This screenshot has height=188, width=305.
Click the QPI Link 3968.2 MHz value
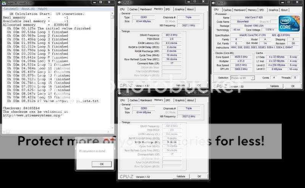coord(241,69)
